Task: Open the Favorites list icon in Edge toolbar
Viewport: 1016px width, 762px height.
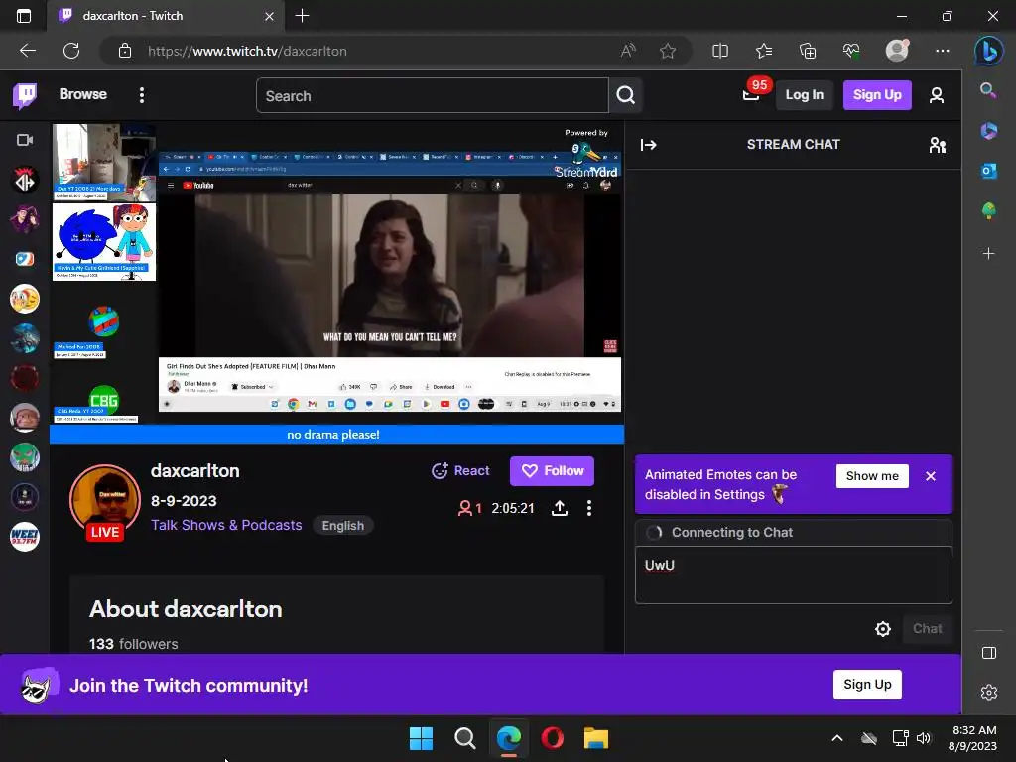Action: tap(764, 51)
